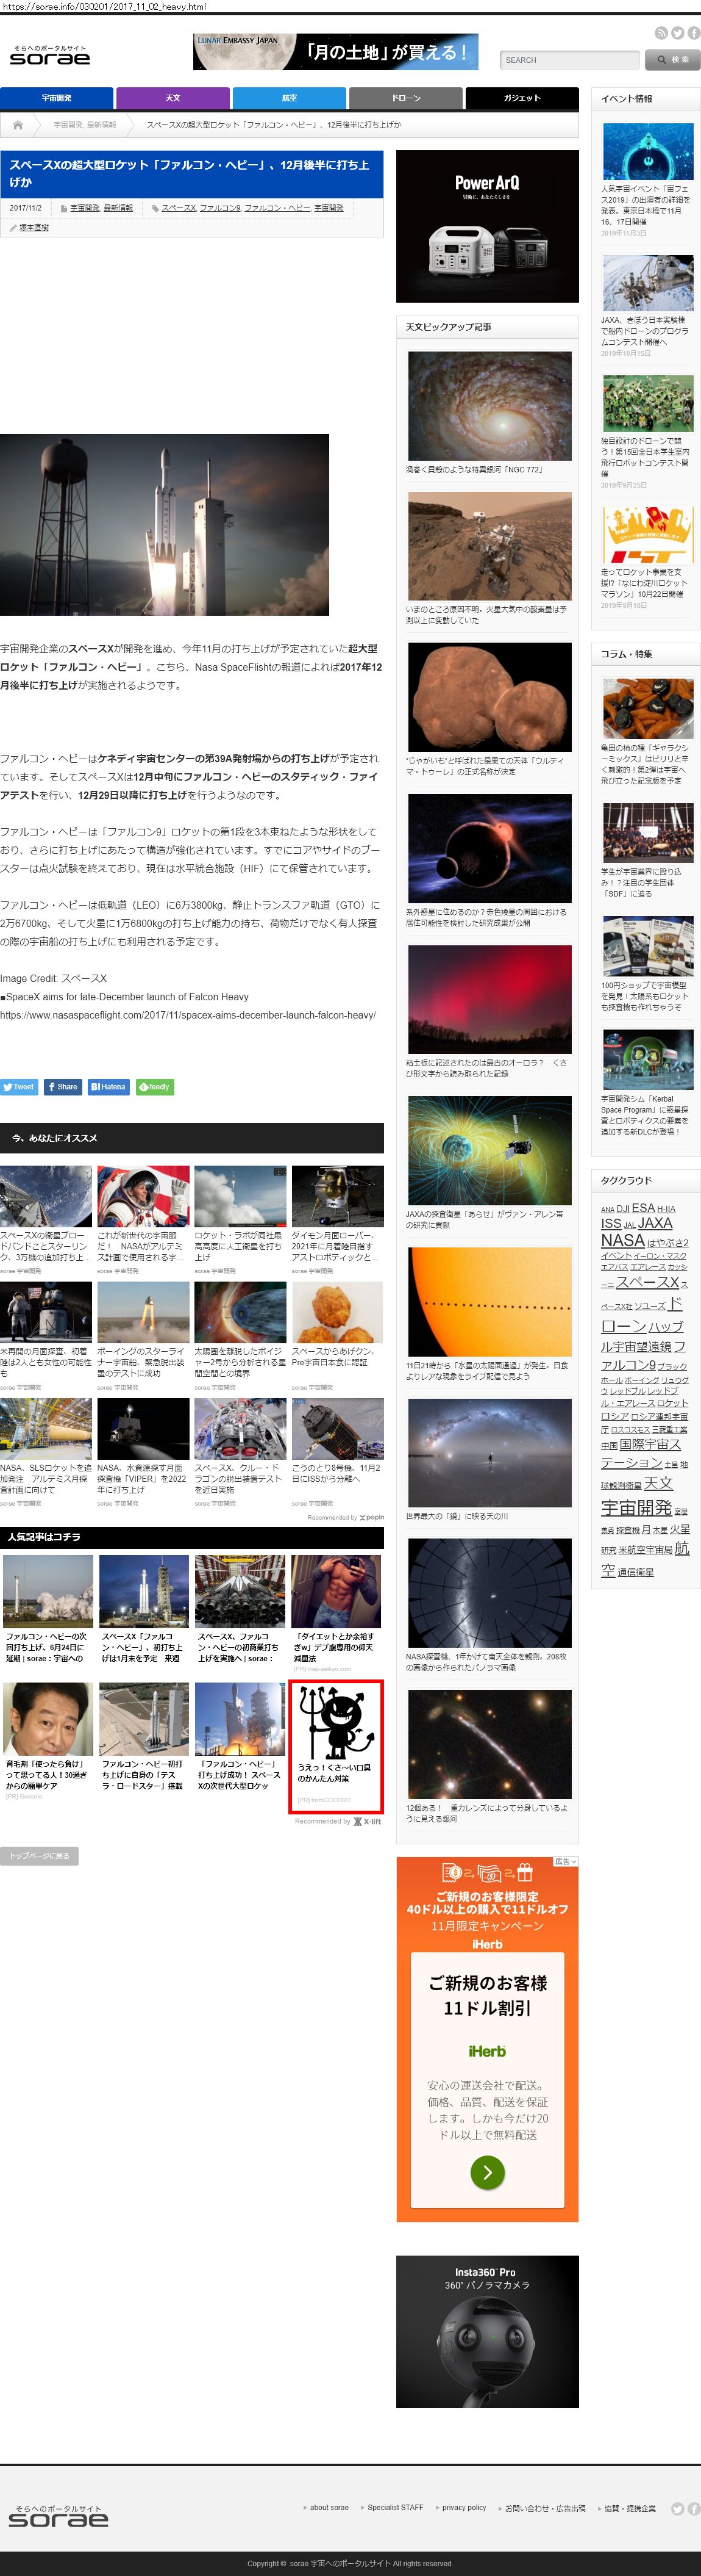Select the ドローン navigation tab
Viewport: 701px width, 2576px height.
pyautogui.click(x=405, y=98)
